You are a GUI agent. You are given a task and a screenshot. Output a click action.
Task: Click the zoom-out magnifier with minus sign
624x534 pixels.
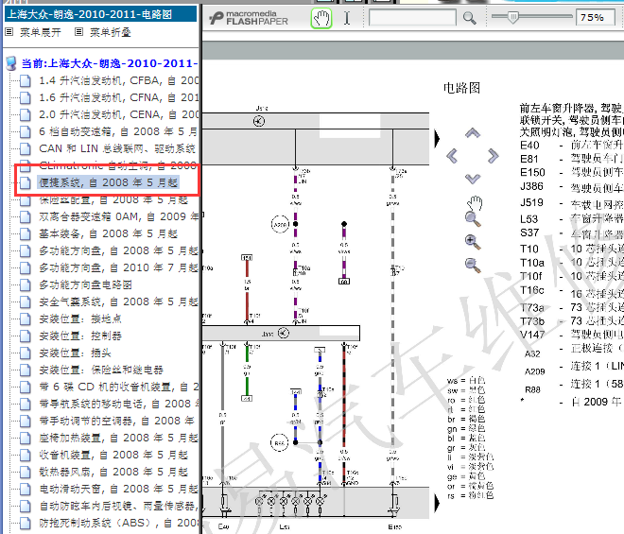coord(473,265)
